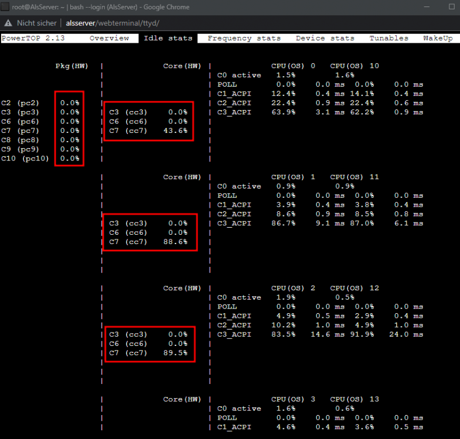Click the 'CPU(OS) 3' column header
This screenshot has height=439, width=460.
(x=293, y=399)
